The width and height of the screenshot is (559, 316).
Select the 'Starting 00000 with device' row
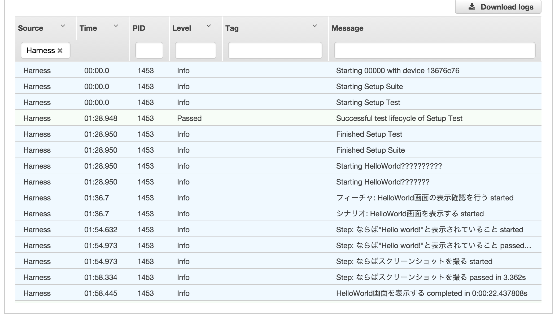278,71
